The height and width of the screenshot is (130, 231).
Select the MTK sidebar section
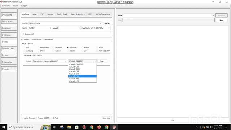coord(9,42)
